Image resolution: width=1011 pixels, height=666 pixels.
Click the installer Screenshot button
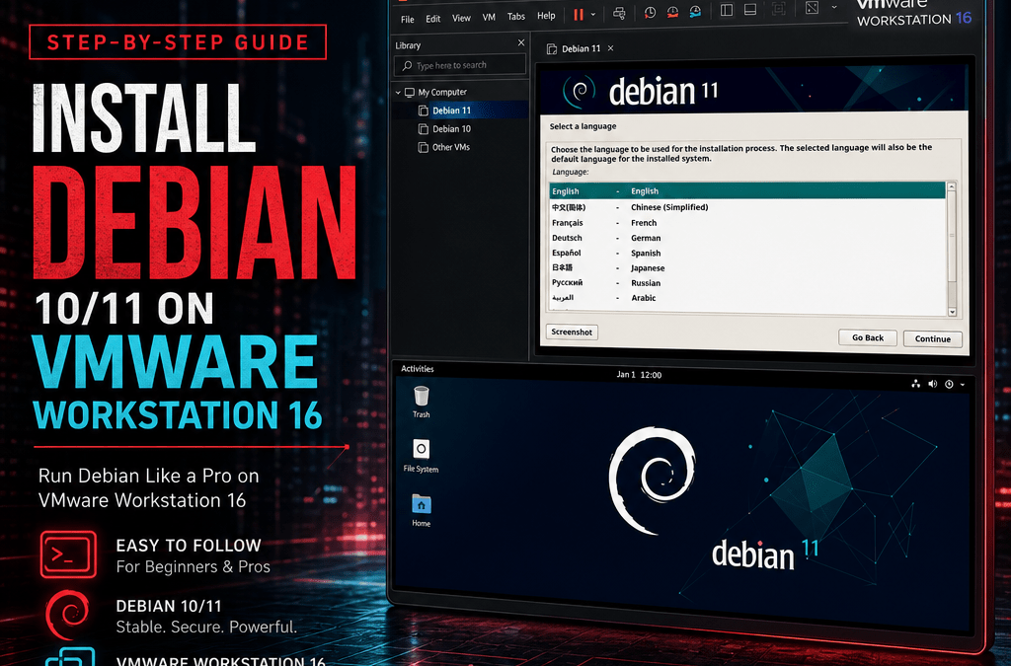click(572, 333)
